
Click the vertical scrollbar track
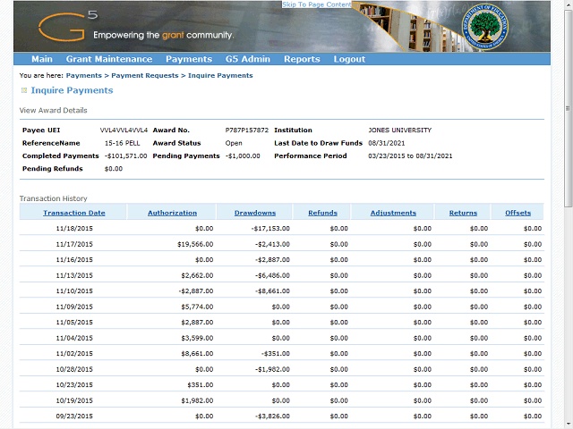567,313
